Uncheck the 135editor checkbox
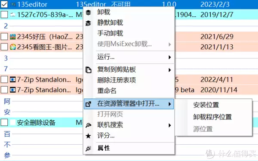258x161 pixels. 4,4
